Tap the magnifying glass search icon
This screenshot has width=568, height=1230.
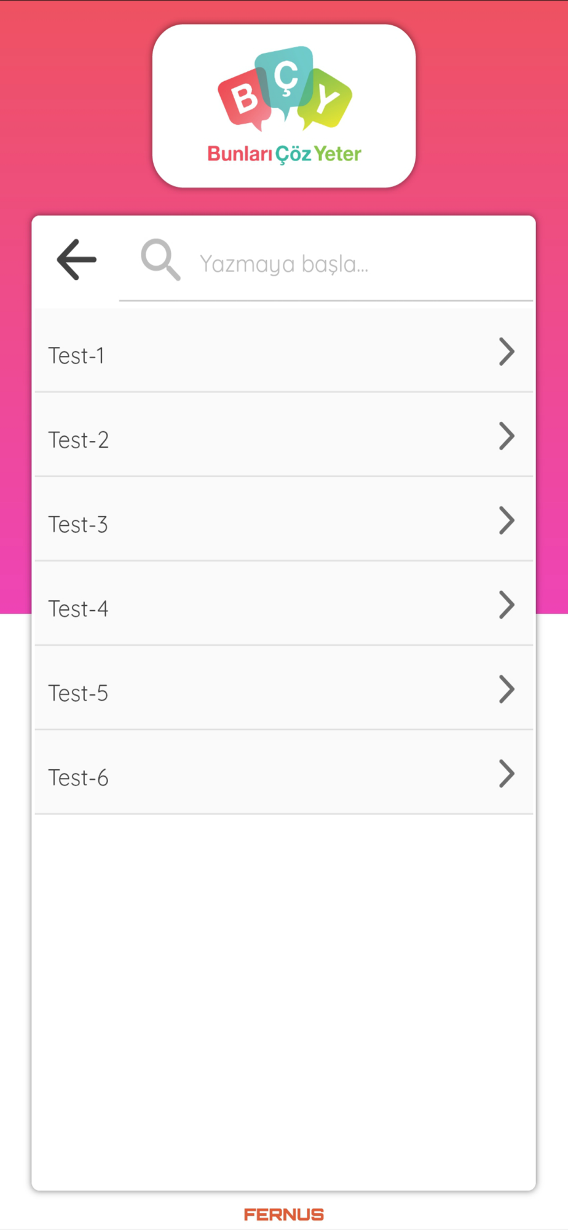[x=160, y=260]
